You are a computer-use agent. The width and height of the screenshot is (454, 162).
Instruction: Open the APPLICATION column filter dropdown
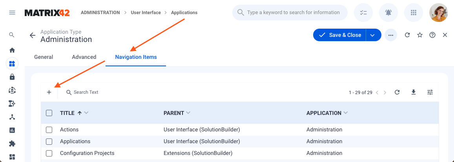345,113
